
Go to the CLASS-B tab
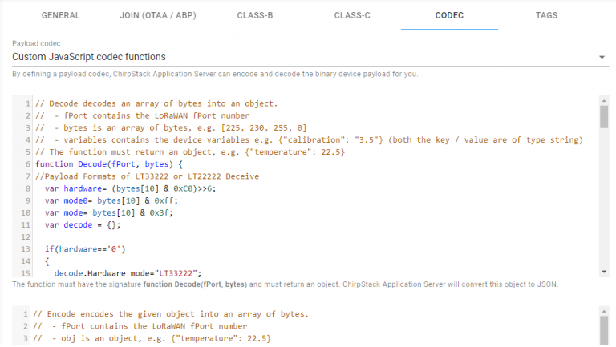tap(255, 15)
